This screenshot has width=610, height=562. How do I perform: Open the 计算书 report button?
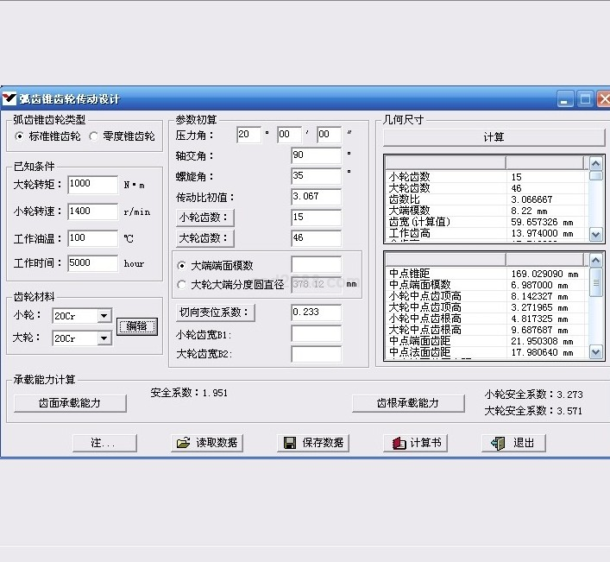[417, 443]
